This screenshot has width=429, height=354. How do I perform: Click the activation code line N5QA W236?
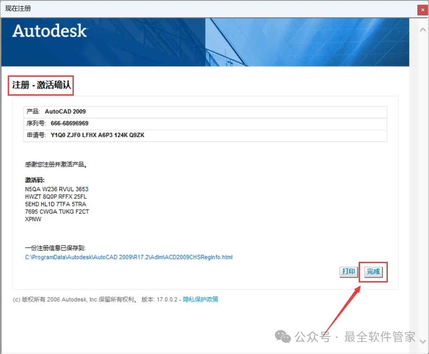[x=57, y=189]
